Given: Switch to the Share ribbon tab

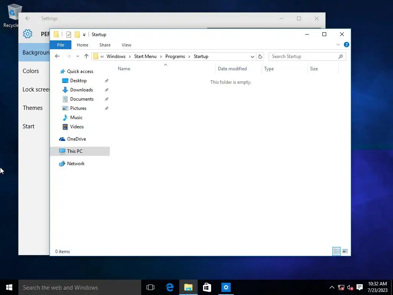Looking at the screenshot, I should (x=105, y=45).
